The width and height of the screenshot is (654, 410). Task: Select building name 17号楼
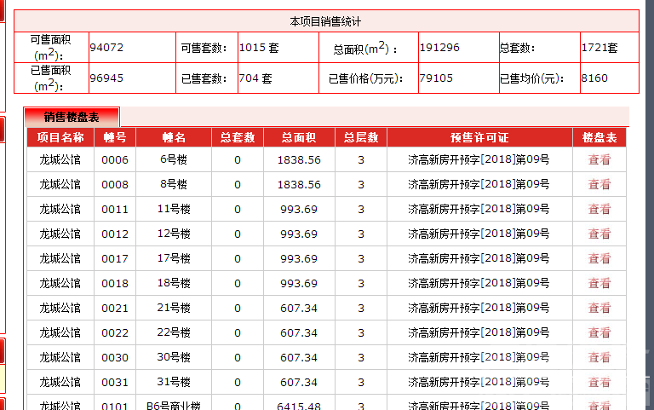point(174,258)
